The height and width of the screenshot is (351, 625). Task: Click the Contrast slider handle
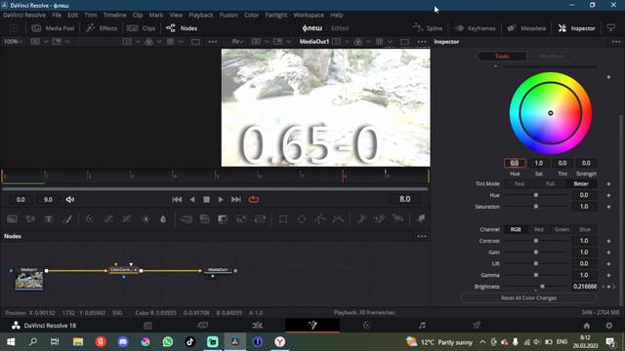point(536,241)
